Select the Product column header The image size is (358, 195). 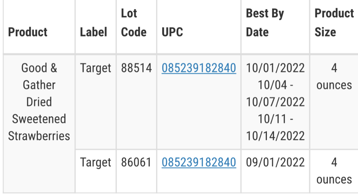(28, 32)
